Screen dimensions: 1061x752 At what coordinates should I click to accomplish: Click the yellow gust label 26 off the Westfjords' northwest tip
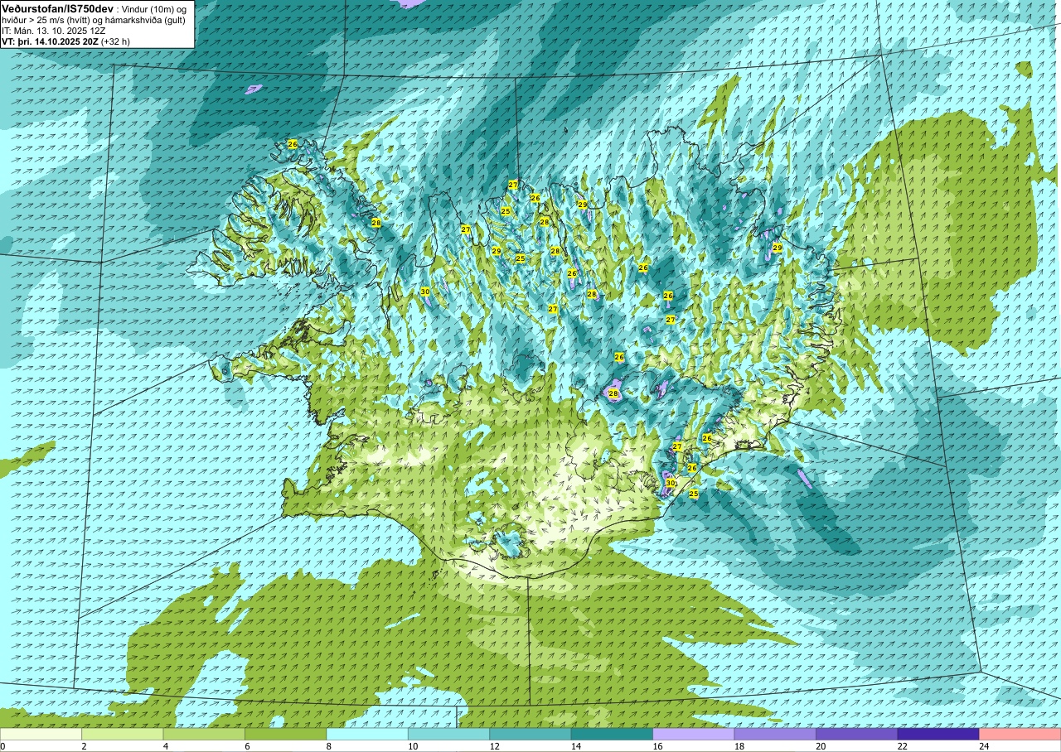coord(293,143)
